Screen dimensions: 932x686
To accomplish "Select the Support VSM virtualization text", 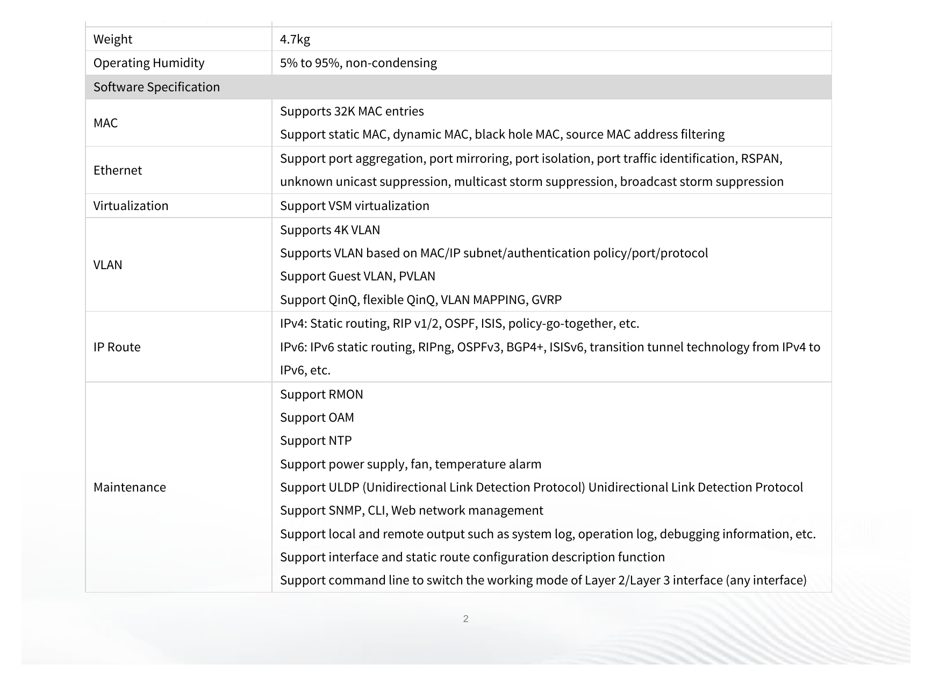I will [x=354, y=206].
